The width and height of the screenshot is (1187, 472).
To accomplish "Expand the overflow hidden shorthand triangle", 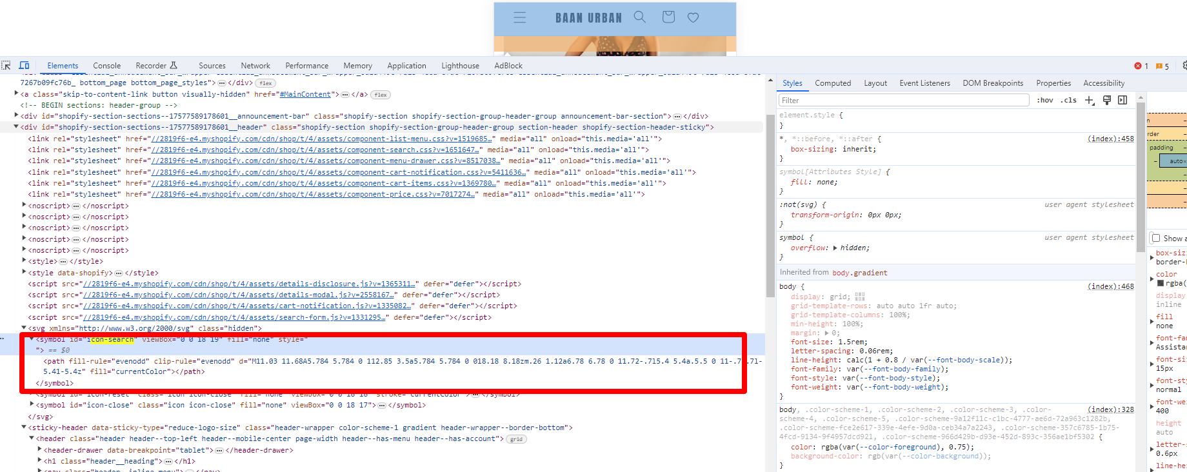I will pyautogui.click(x=835, y=248).
